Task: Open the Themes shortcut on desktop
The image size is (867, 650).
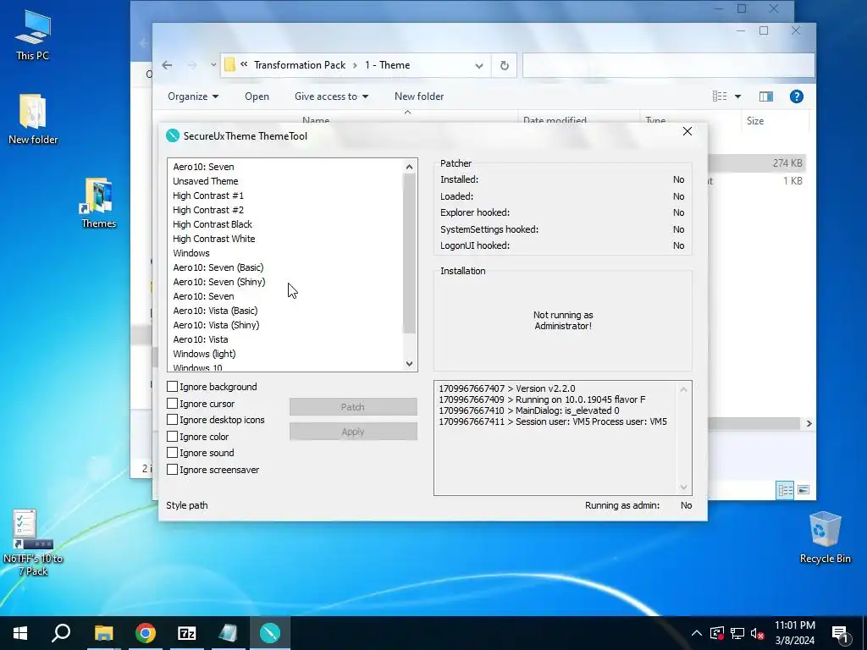Action: [x=98, y=203]
